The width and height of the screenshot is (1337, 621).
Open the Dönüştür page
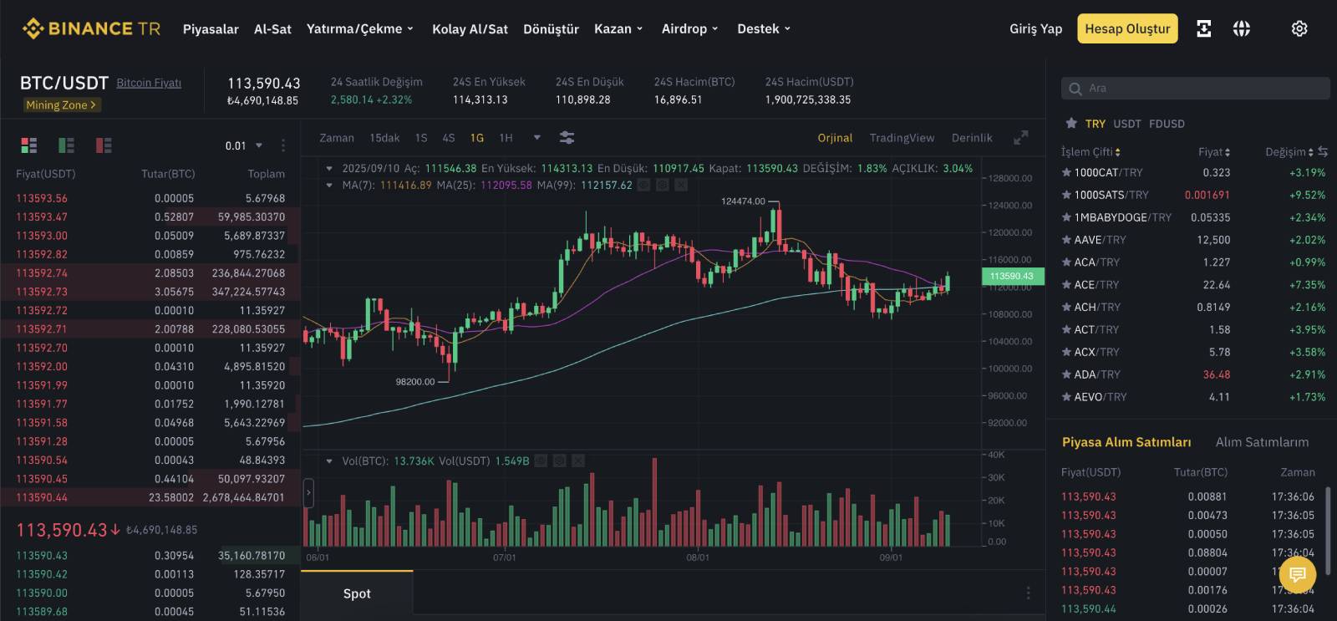pyautogui.click(x=551, y=28)
